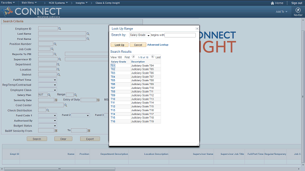Click the District lookup magnifier icon
The height and width of the screenshot is (171, 305).
point(59,75)
